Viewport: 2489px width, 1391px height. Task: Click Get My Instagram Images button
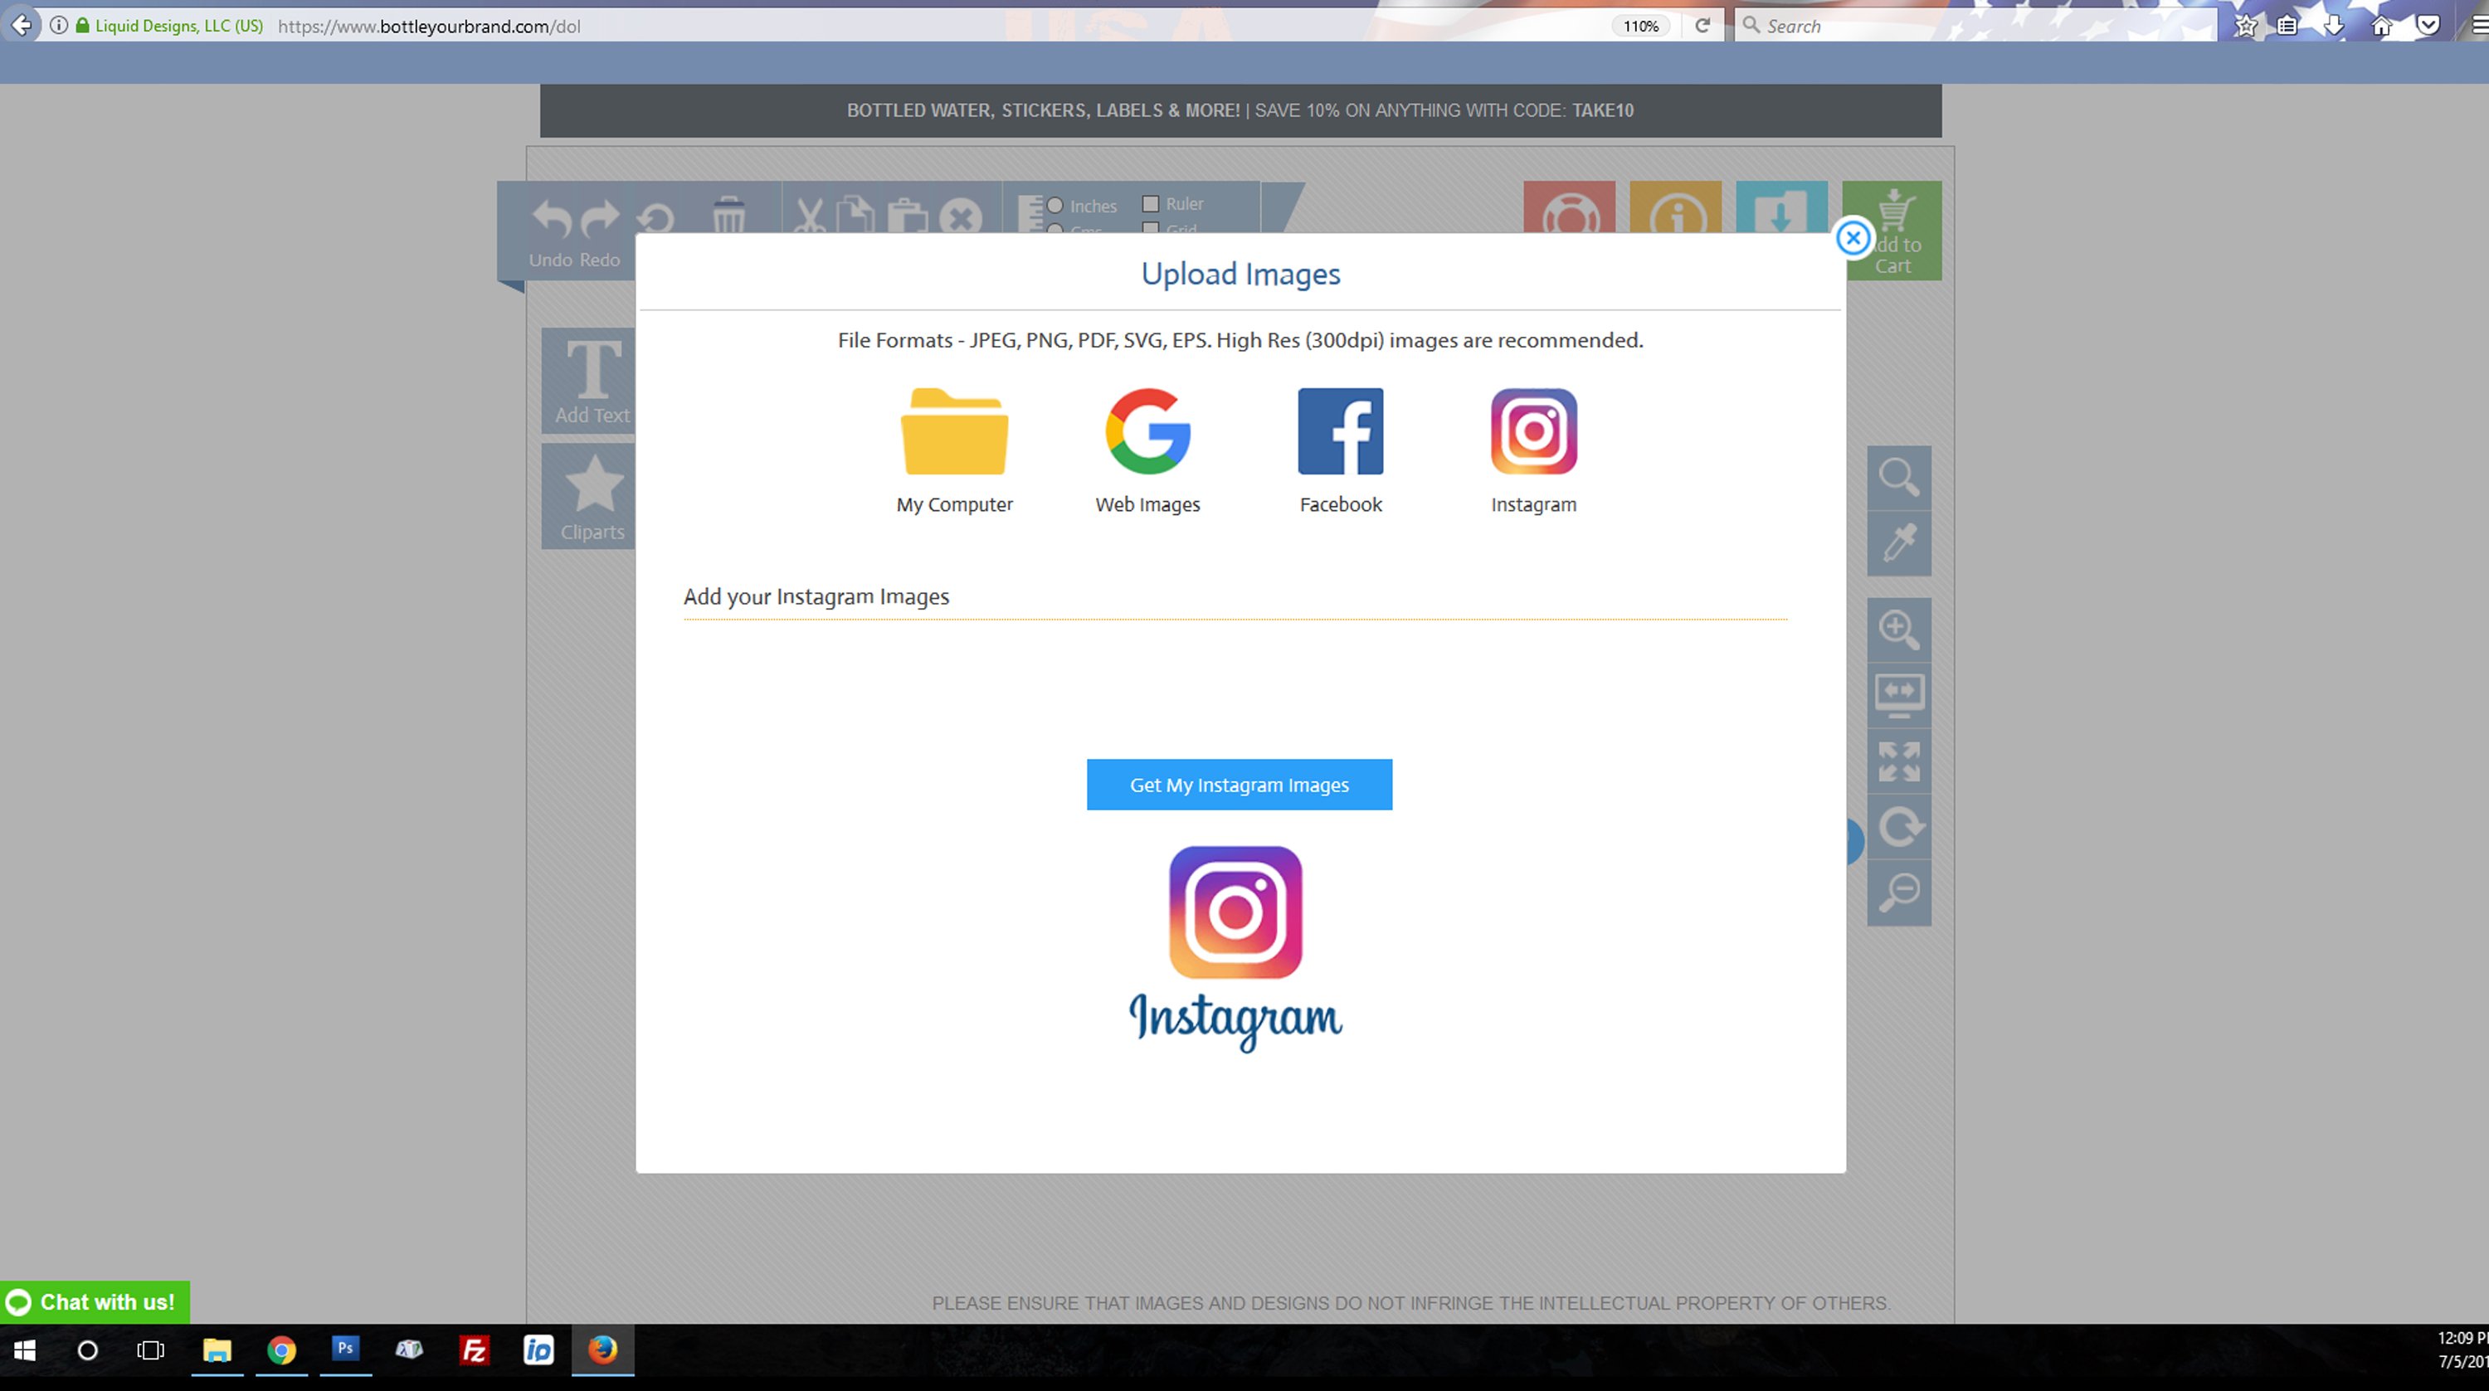[x=1239, y=785]
